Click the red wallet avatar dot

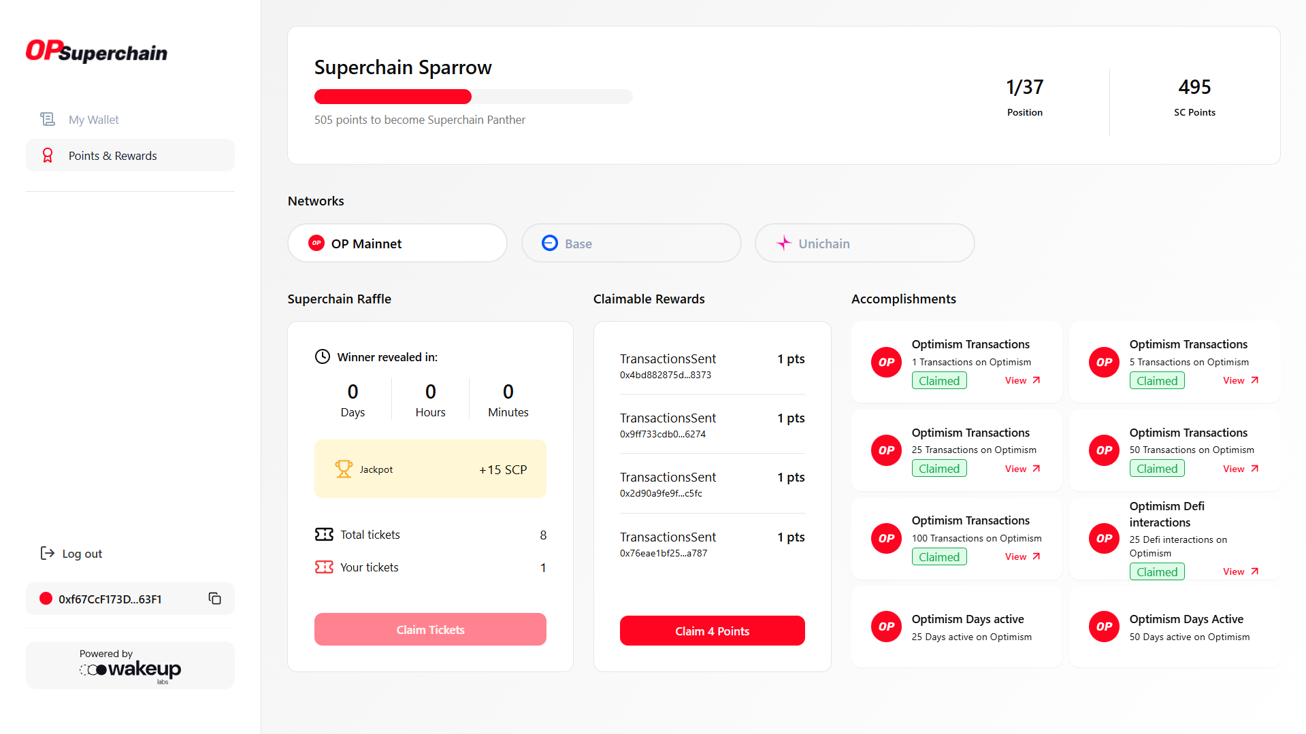point(46,599)
